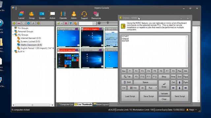Click the red X untick all icon
211x118 pixels.
pyautogui.click(x=66, y=23)
